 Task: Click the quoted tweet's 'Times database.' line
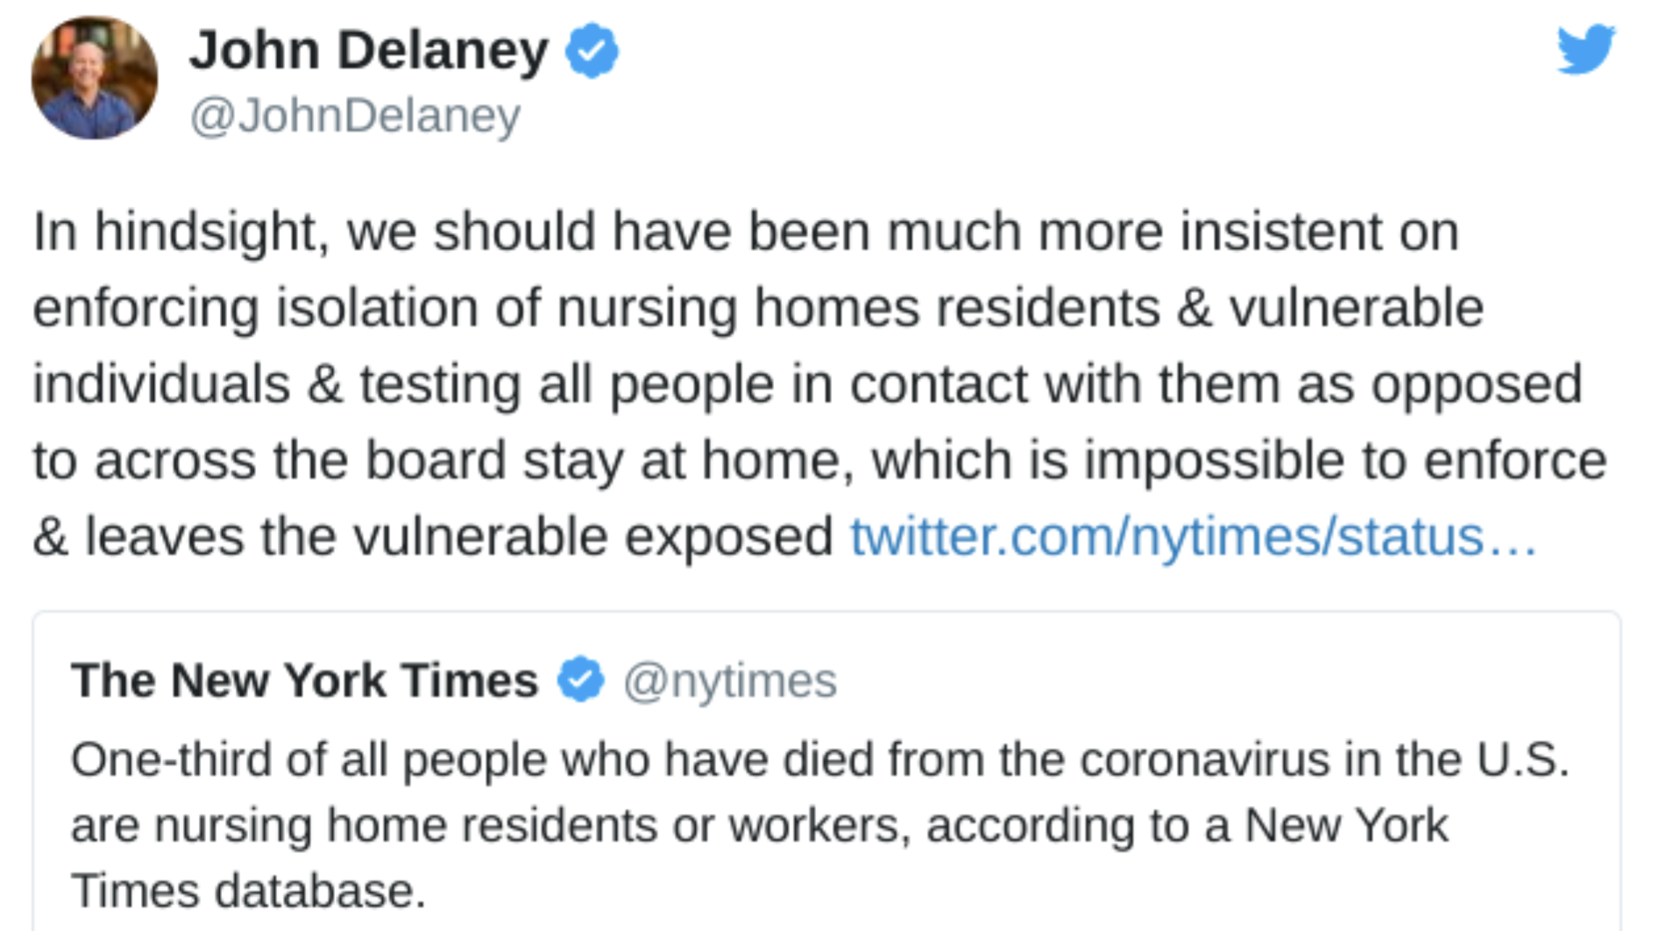[x=248, y=890]
